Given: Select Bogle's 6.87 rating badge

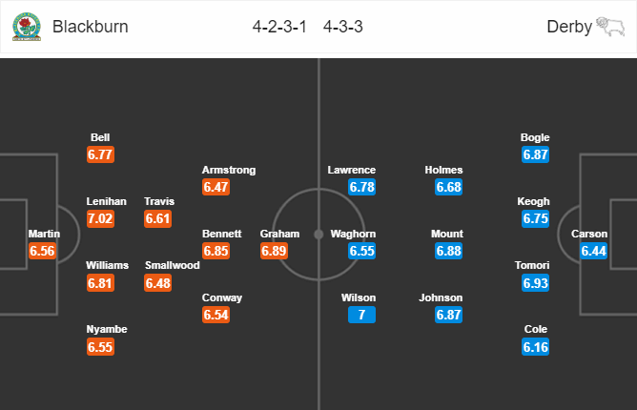Looking at the screenshot, I should pos(535,154).
